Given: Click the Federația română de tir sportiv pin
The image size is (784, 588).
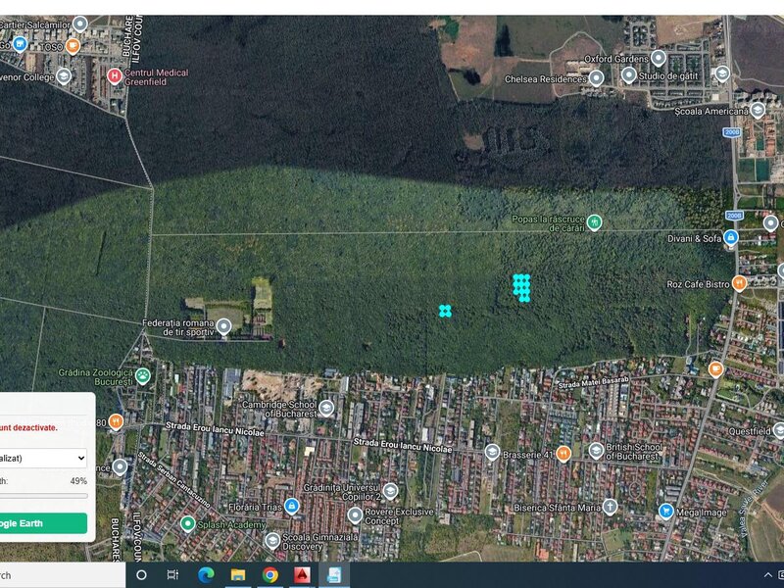Looking at the screenshot, I should click(x=223, y=327).
